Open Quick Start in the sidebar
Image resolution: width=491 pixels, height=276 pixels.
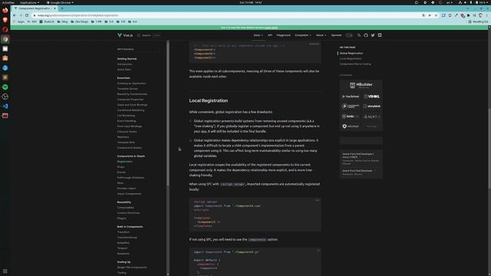(x=124, y=70)
